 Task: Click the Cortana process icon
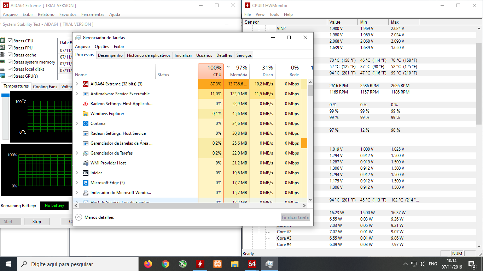pyautogui.click(x=85, y=124)
